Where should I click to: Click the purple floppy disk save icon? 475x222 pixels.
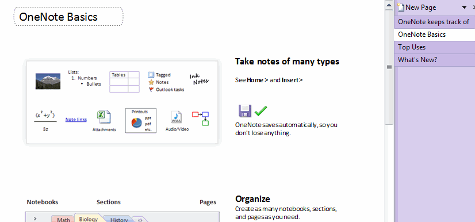click(x=245, y=111)
